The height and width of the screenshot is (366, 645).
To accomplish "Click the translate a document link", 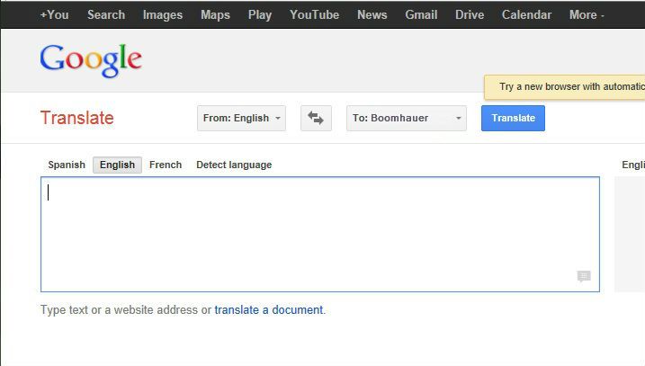I will point(268,310).
